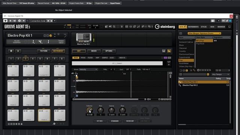Click the lightning bolt icon in the toolbar
The image size is (240, 135).
point(121,27)
